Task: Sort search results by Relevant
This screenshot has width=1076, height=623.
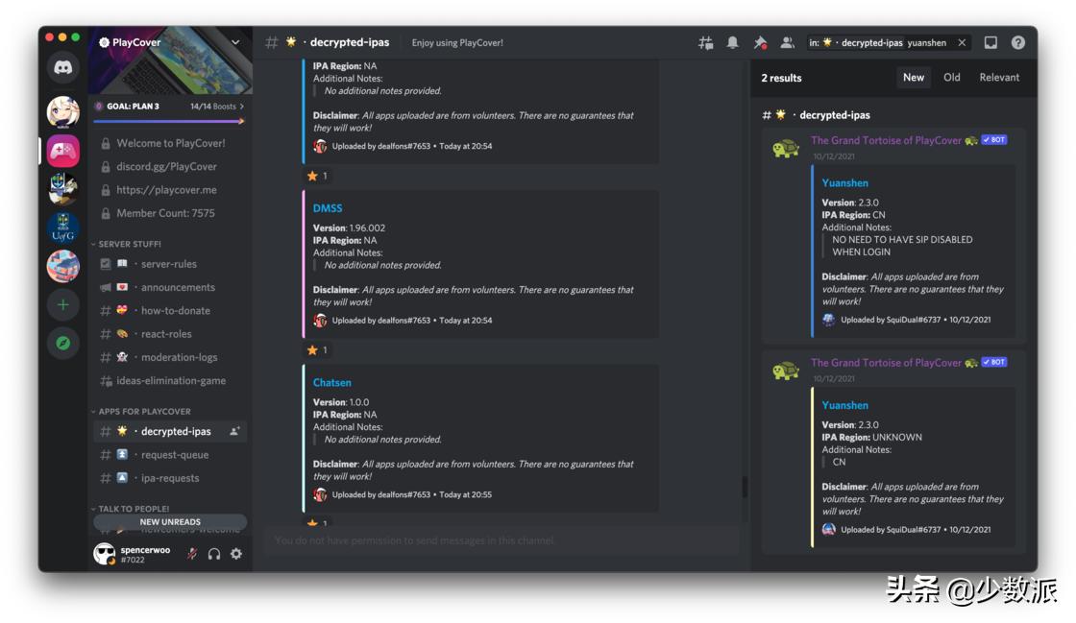Action: (x=999, y=78)
